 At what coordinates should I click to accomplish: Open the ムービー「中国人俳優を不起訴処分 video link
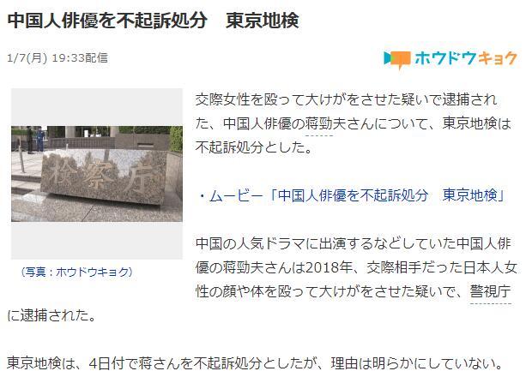(319, 195)
